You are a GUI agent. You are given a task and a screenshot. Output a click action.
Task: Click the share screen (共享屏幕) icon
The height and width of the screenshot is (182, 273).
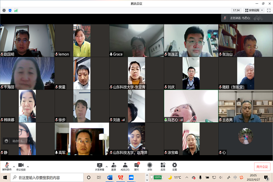point(100,165)
